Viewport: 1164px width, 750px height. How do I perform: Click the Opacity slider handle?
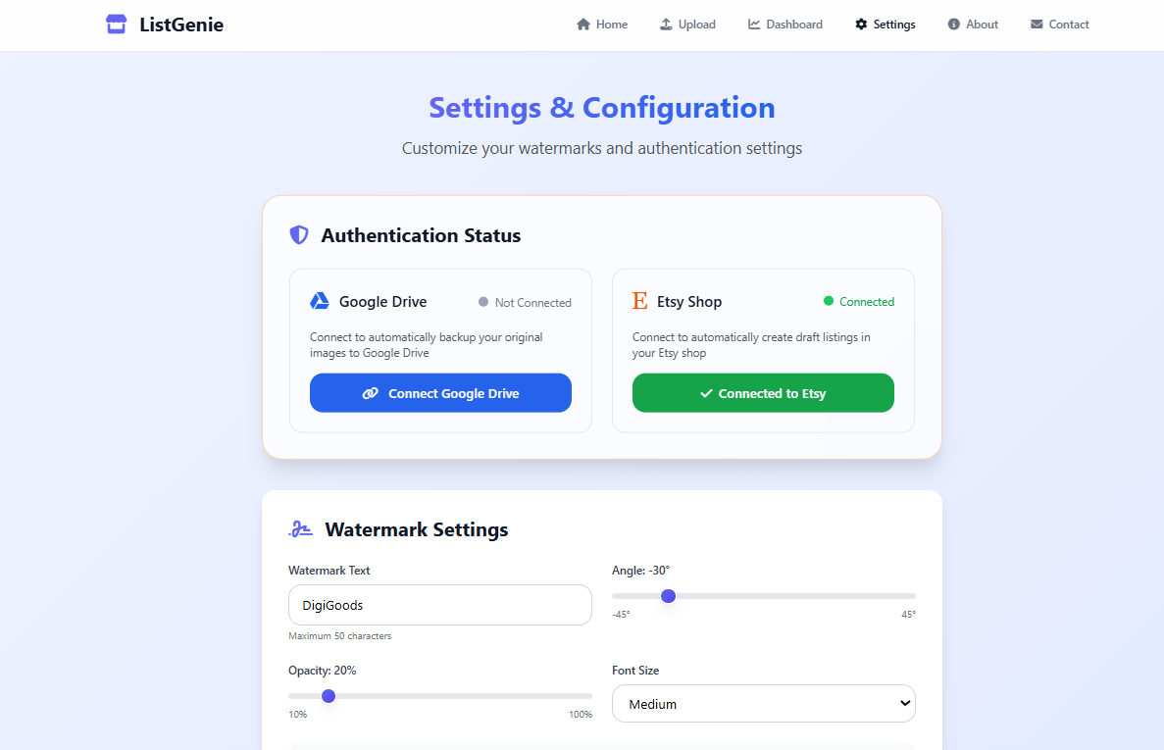click(329, 696)
